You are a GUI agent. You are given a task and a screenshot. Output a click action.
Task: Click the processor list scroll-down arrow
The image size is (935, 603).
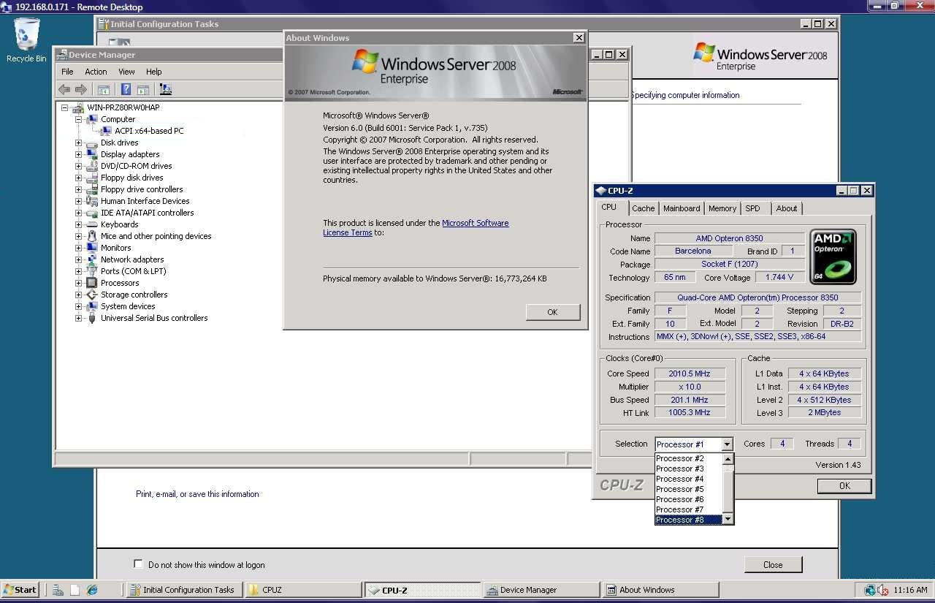[728, 519]
